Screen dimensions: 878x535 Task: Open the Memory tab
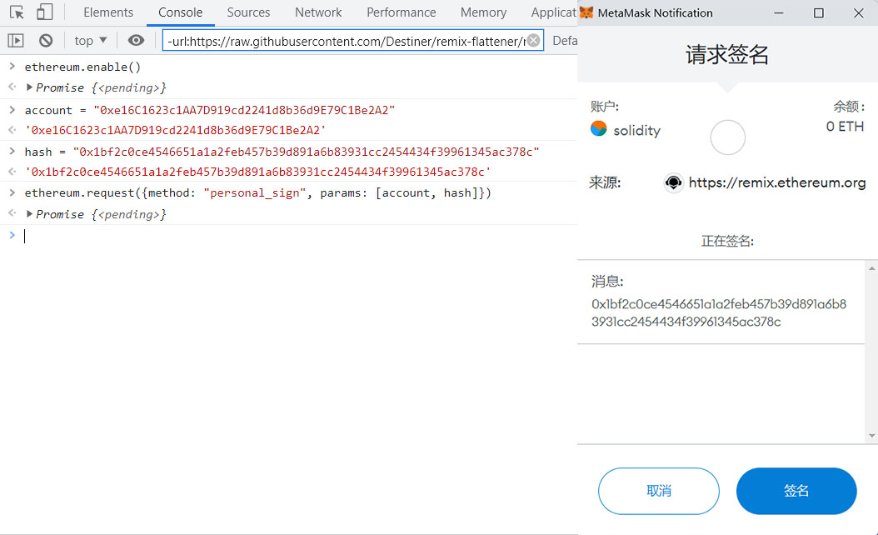(483, 12)
